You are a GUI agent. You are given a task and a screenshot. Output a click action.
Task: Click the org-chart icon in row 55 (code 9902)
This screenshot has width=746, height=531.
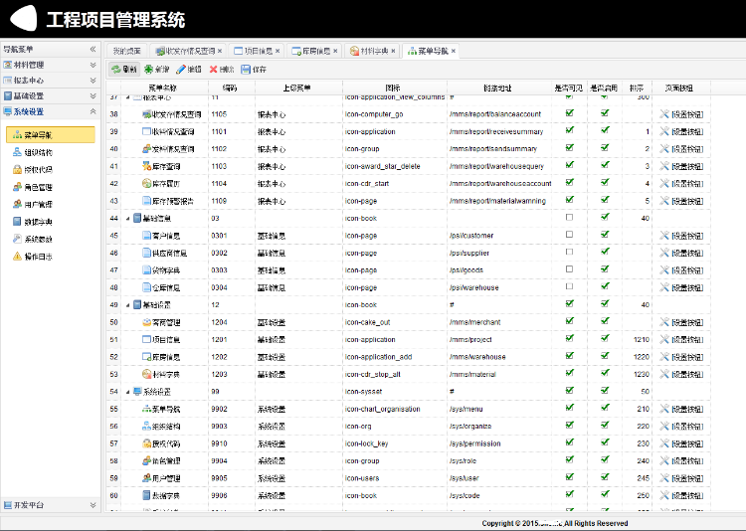pyautogui.click(x=147, y=409)
